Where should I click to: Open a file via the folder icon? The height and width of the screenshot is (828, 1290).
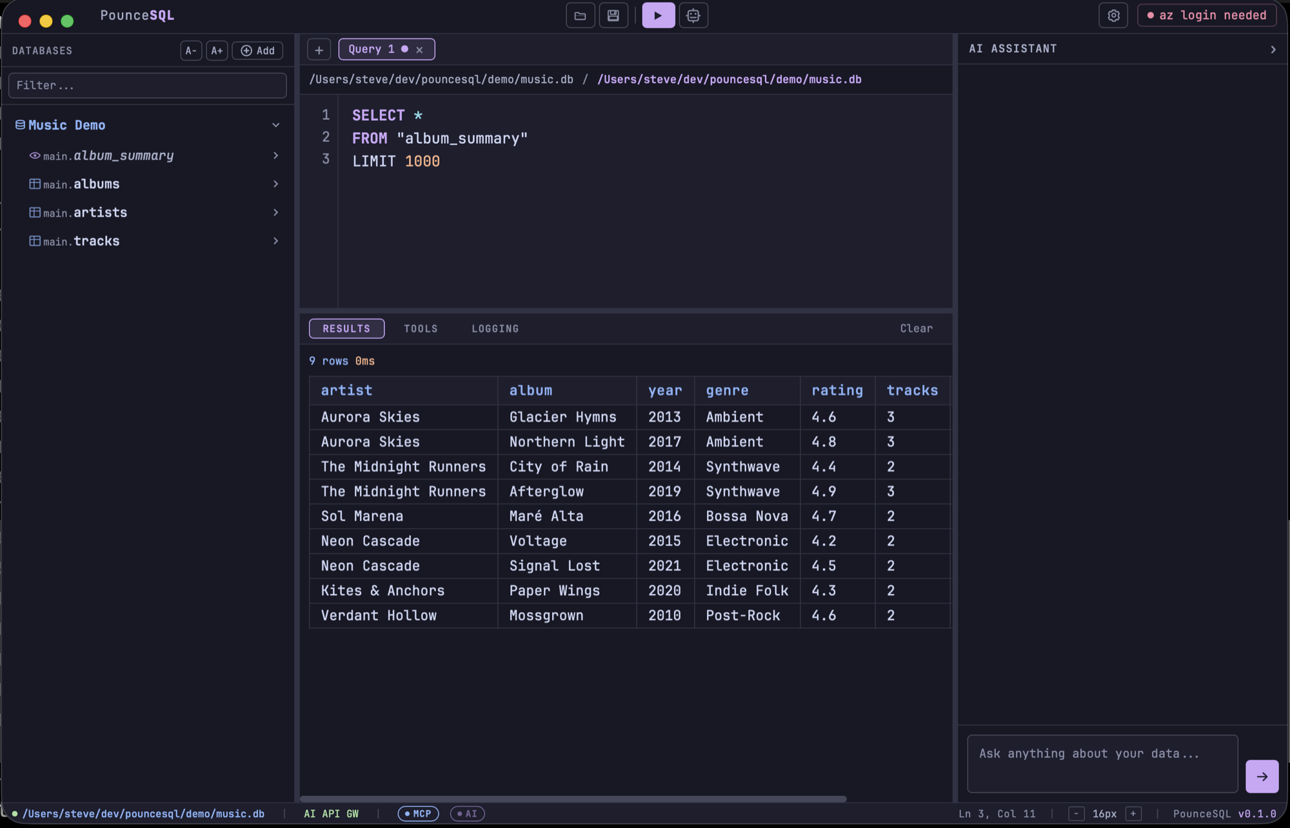(580, 15)
